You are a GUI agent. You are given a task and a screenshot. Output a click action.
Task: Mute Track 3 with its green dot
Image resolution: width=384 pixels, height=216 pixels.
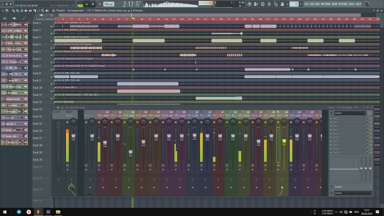[x=51, y=41]
